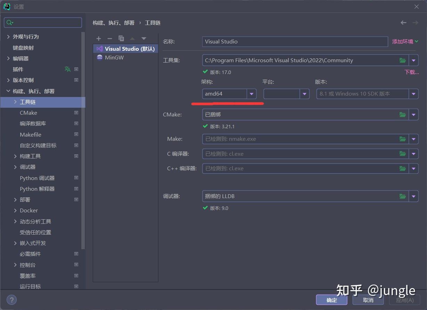
Task: Browse for a custom 调试器 debugger
Action: tap(402, 196)
